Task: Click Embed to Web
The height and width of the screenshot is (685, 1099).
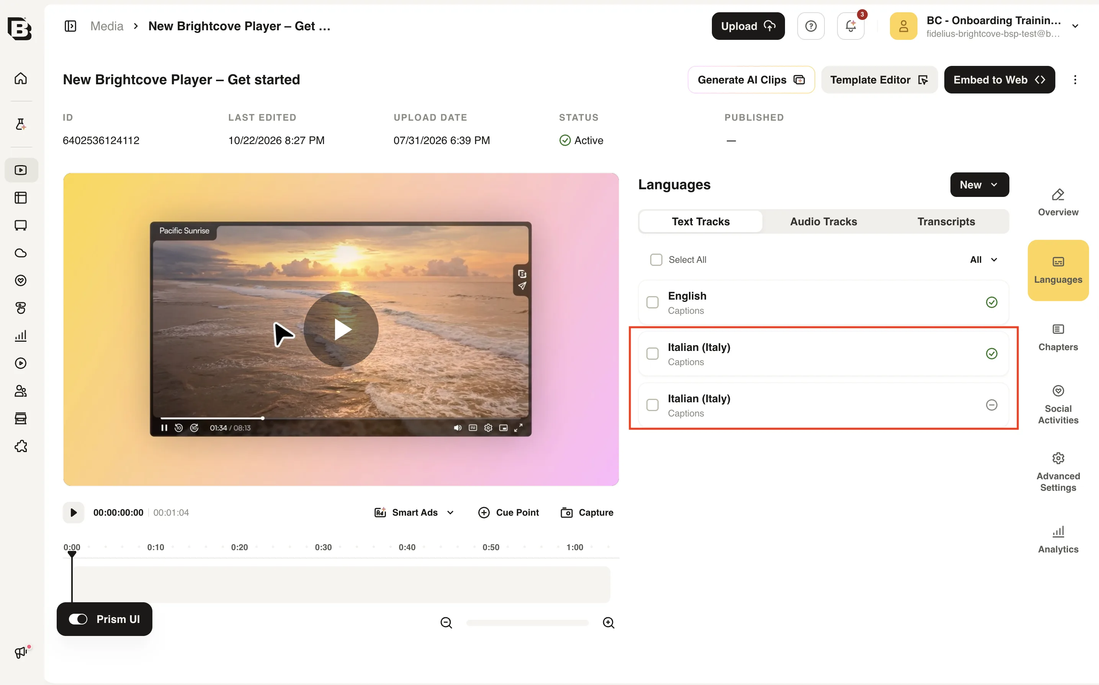Action: pos(999,80)
